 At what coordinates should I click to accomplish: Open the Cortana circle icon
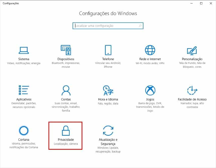[24, 130]
